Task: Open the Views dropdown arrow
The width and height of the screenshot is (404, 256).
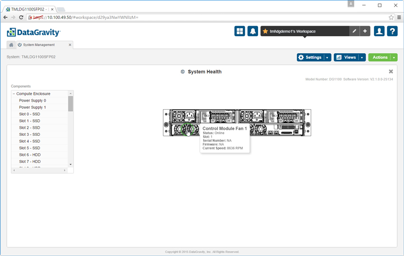Action: coord(362,57)
